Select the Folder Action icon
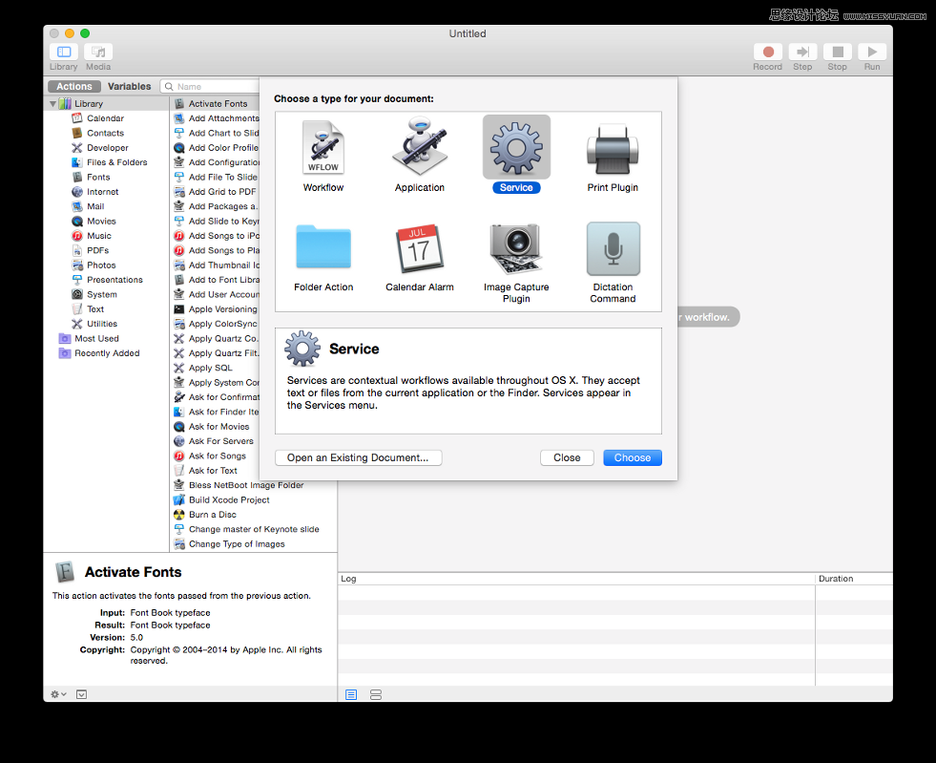936x763 pixels. click(x=322, y=247)
